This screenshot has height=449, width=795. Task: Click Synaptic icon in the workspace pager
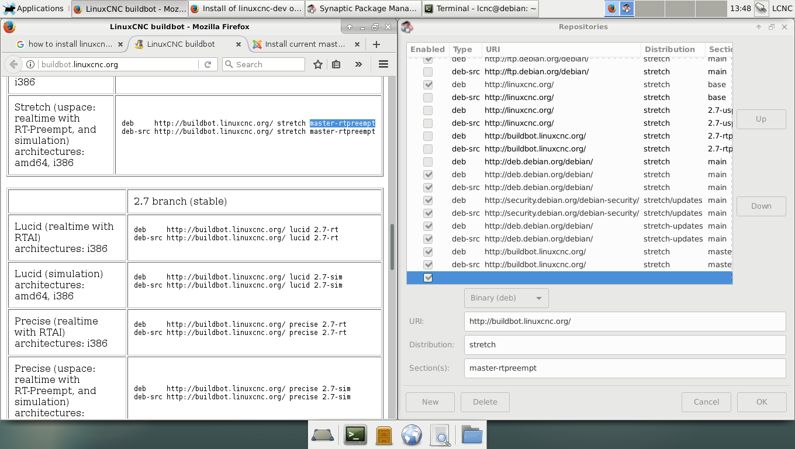[627, 8]
